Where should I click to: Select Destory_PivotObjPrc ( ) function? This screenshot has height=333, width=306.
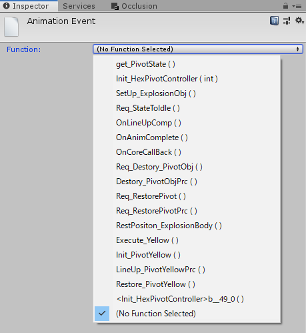tap(187, 182)
